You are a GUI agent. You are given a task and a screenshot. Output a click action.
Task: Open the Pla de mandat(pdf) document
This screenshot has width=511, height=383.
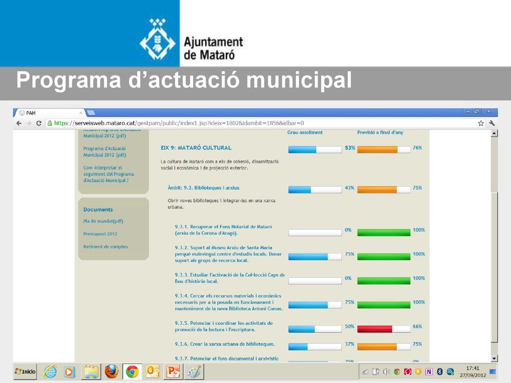tap(103, 221)
